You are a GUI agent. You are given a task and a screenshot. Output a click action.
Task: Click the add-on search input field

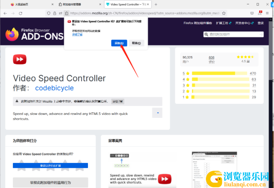(x=233, y=35)
